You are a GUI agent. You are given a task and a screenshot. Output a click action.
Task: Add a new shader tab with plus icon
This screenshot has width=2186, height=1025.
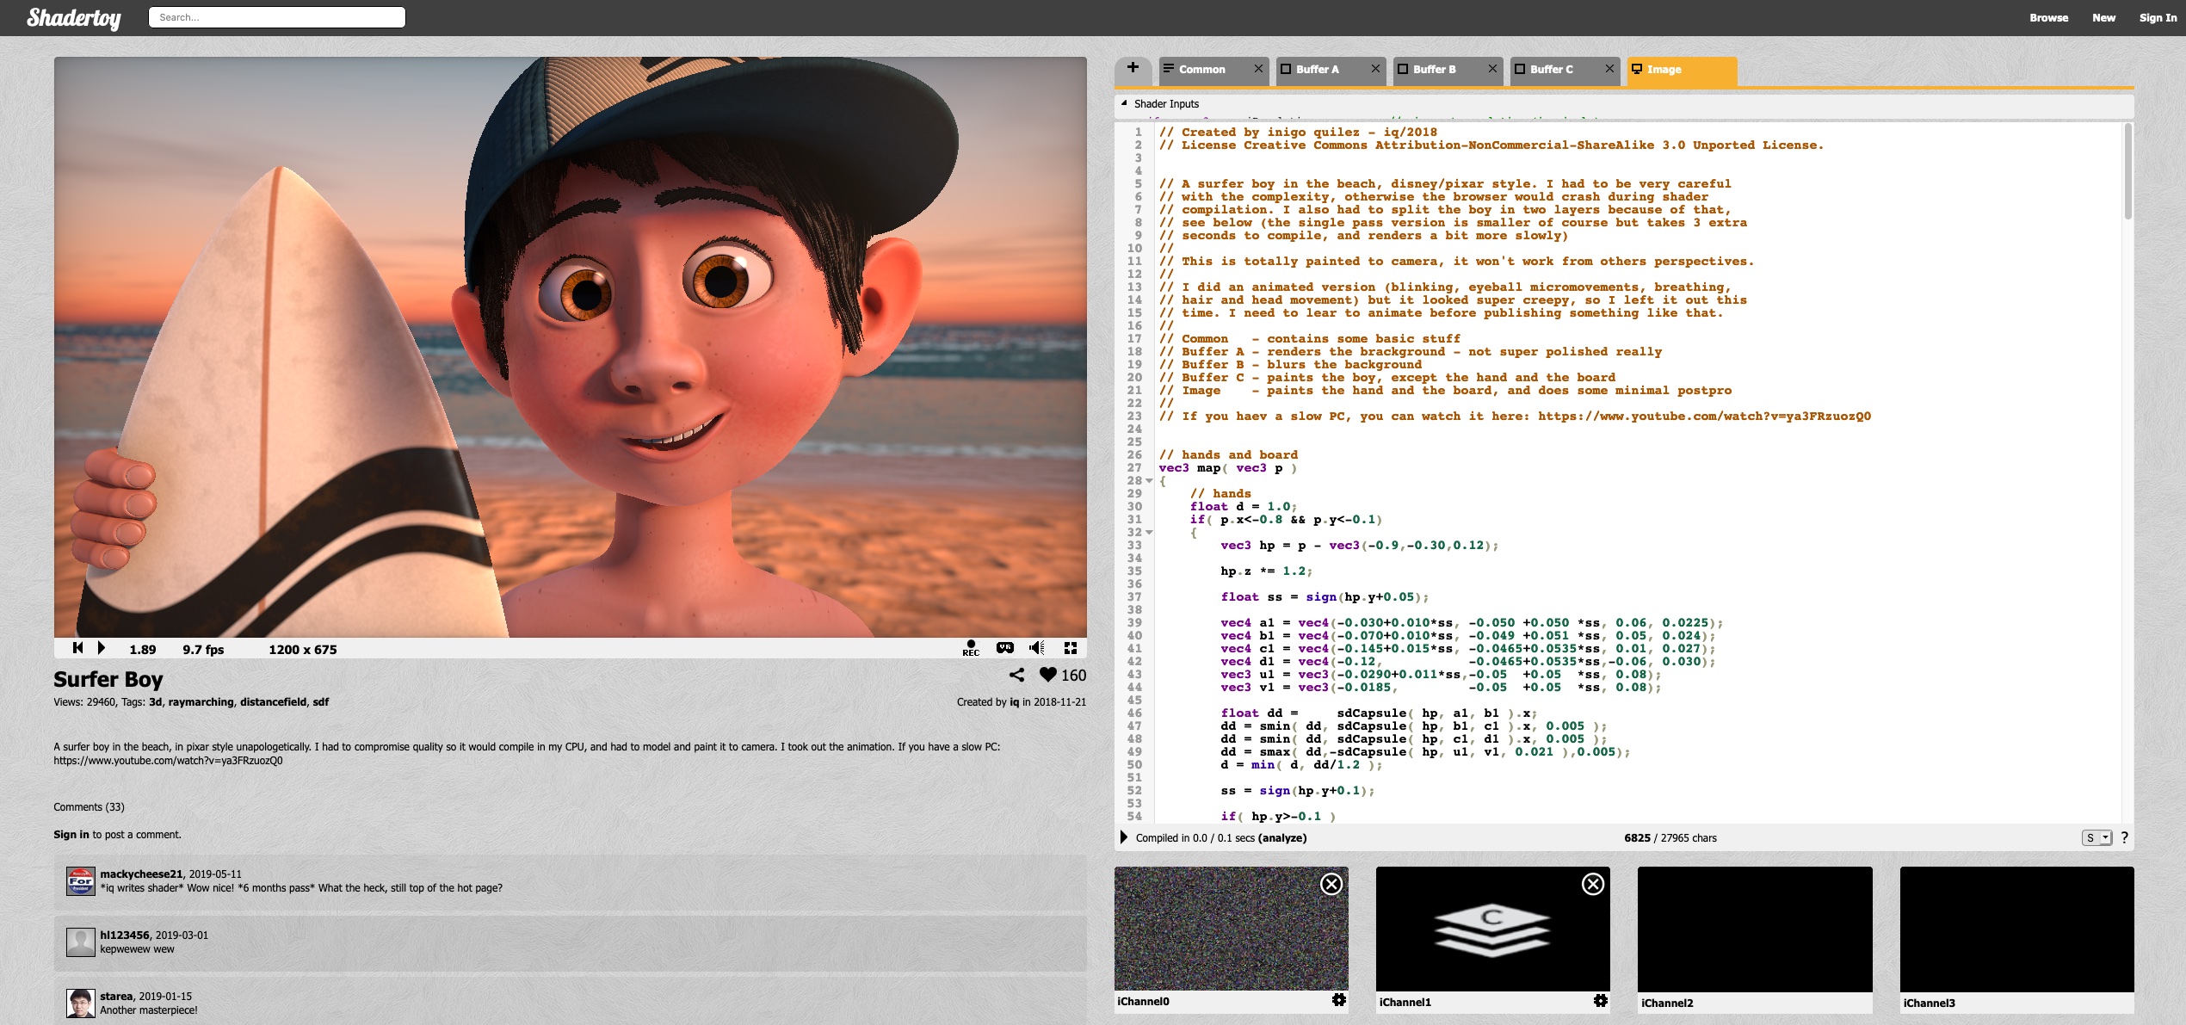pyautogui.click(x=1133, y=68)
